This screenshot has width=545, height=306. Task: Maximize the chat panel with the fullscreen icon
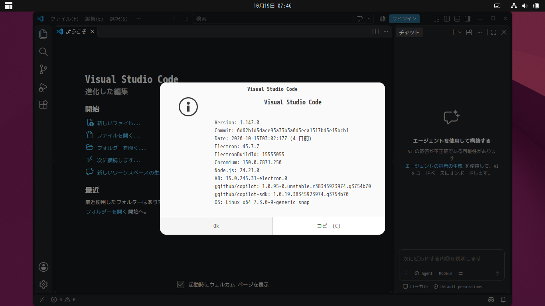(x=494, y=32)
